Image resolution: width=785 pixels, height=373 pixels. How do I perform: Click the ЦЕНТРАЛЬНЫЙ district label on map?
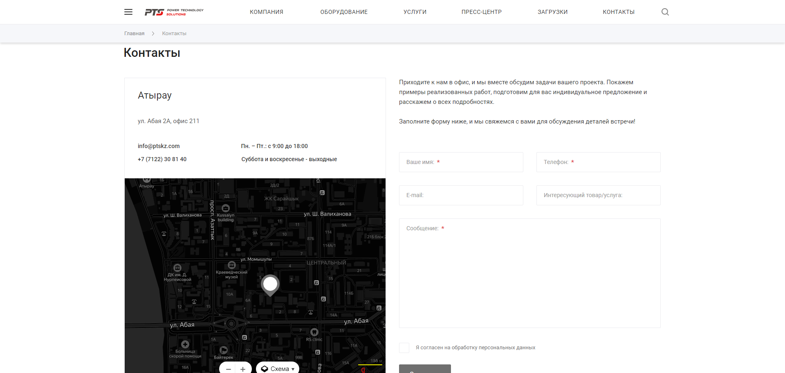(x=326, y=263)
